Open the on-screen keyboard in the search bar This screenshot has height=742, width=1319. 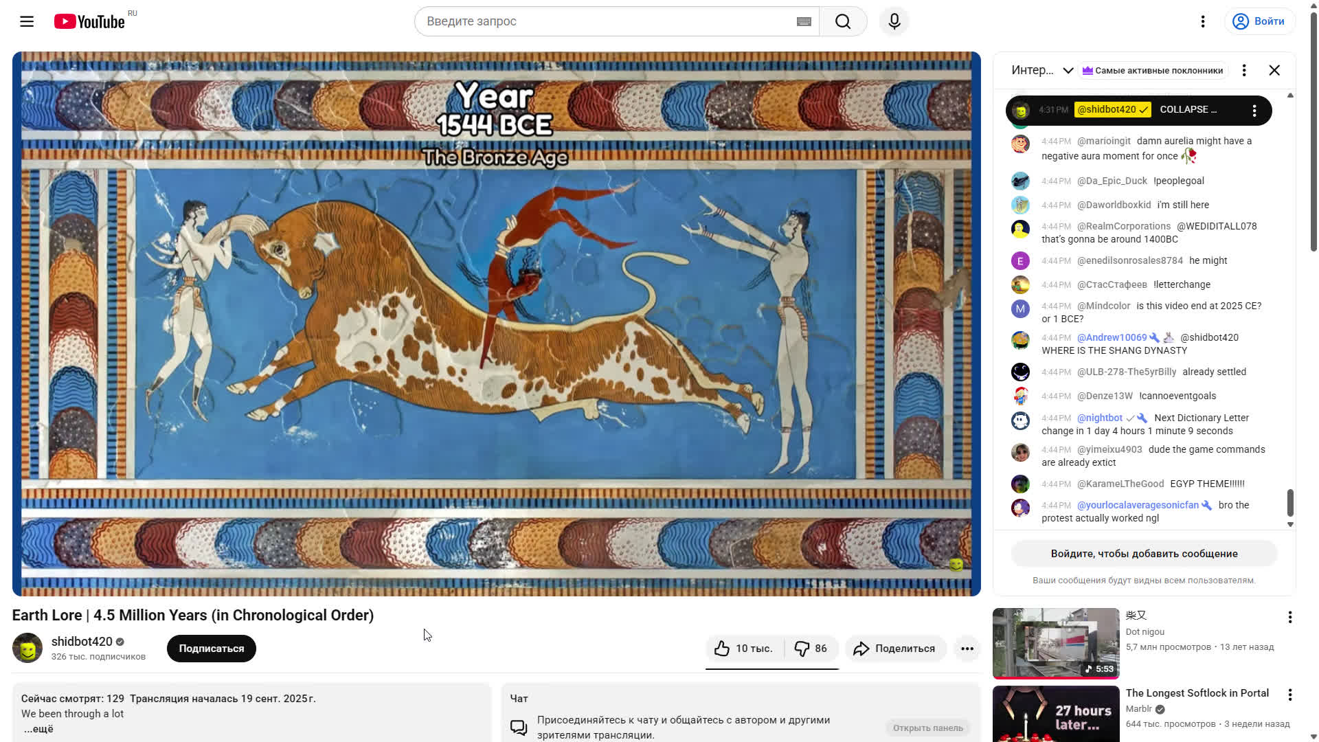tap(802, 21)
